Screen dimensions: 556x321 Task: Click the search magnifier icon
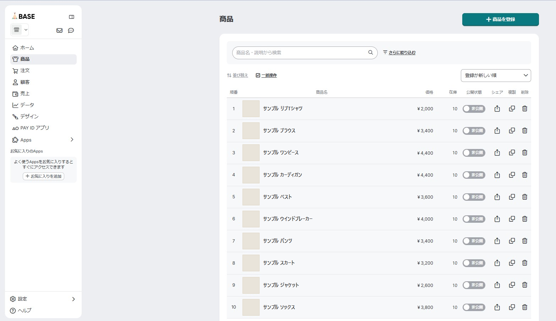coord(371,52)
